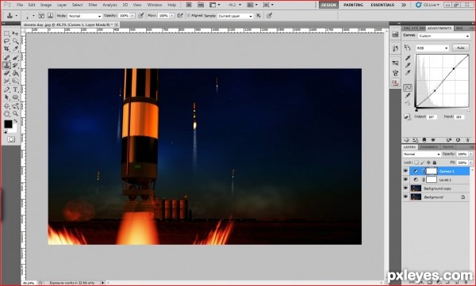Open the Filter menu
This screenshot has width=476, height=286.
tap(93, 5)
